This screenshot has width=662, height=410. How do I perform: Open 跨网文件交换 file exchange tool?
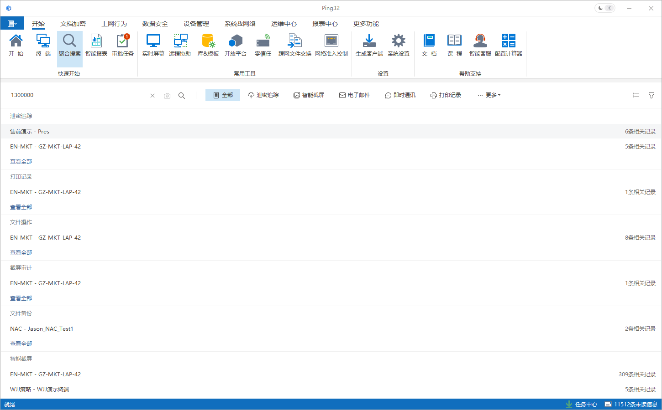[294, 45]
